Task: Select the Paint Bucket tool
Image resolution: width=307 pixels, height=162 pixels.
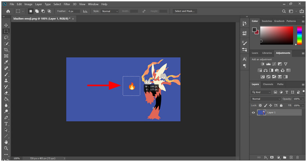Action: coord(6,99)
